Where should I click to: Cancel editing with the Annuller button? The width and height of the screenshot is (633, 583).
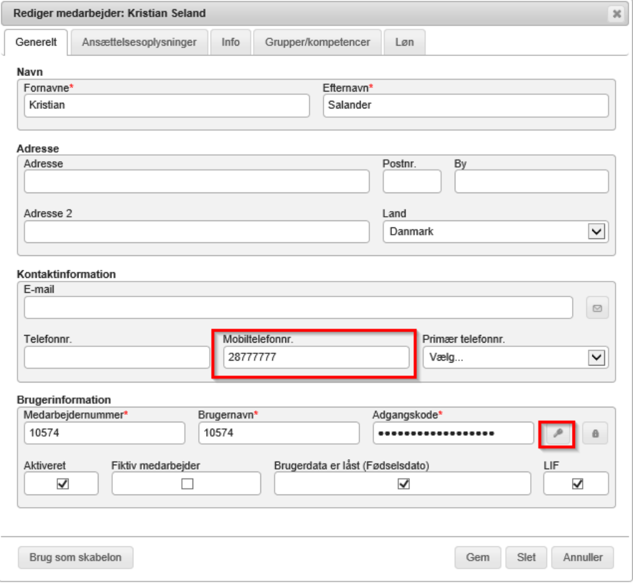tap(583, 557)
